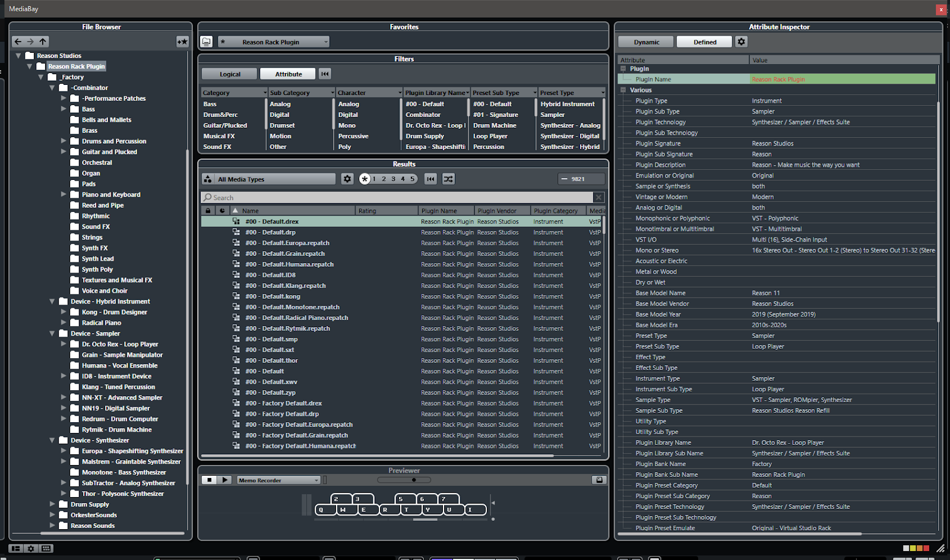The height and width of the screenshot is (560, 950).
Task: Switch filter mode to Attribute
Action: (289, 74)
